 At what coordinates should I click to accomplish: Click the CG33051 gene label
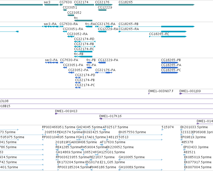coord(70,7)
